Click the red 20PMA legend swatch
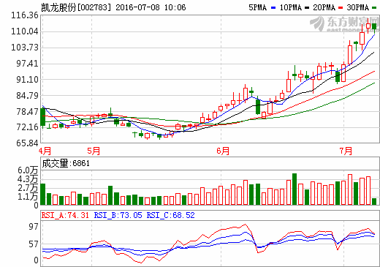This screenshot has height=267, width=380. click(x=341, y=8)
